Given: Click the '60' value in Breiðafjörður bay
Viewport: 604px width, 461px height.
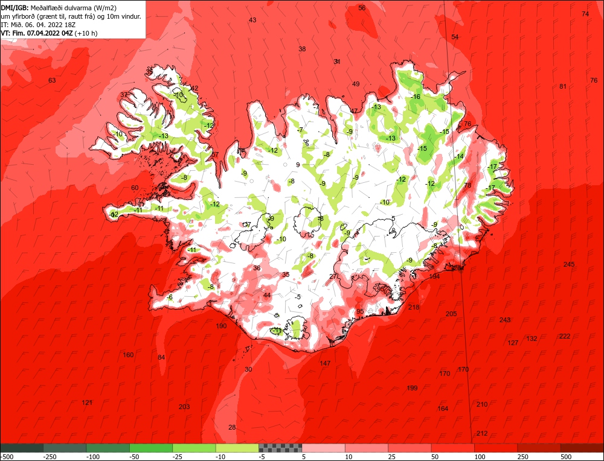Looking at the screenshot, I should click(135, 188).
